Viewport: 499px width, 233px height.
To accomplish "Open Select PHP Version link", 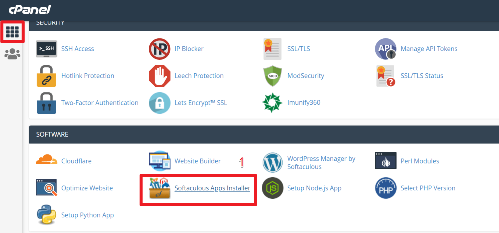I will [428, 188].
